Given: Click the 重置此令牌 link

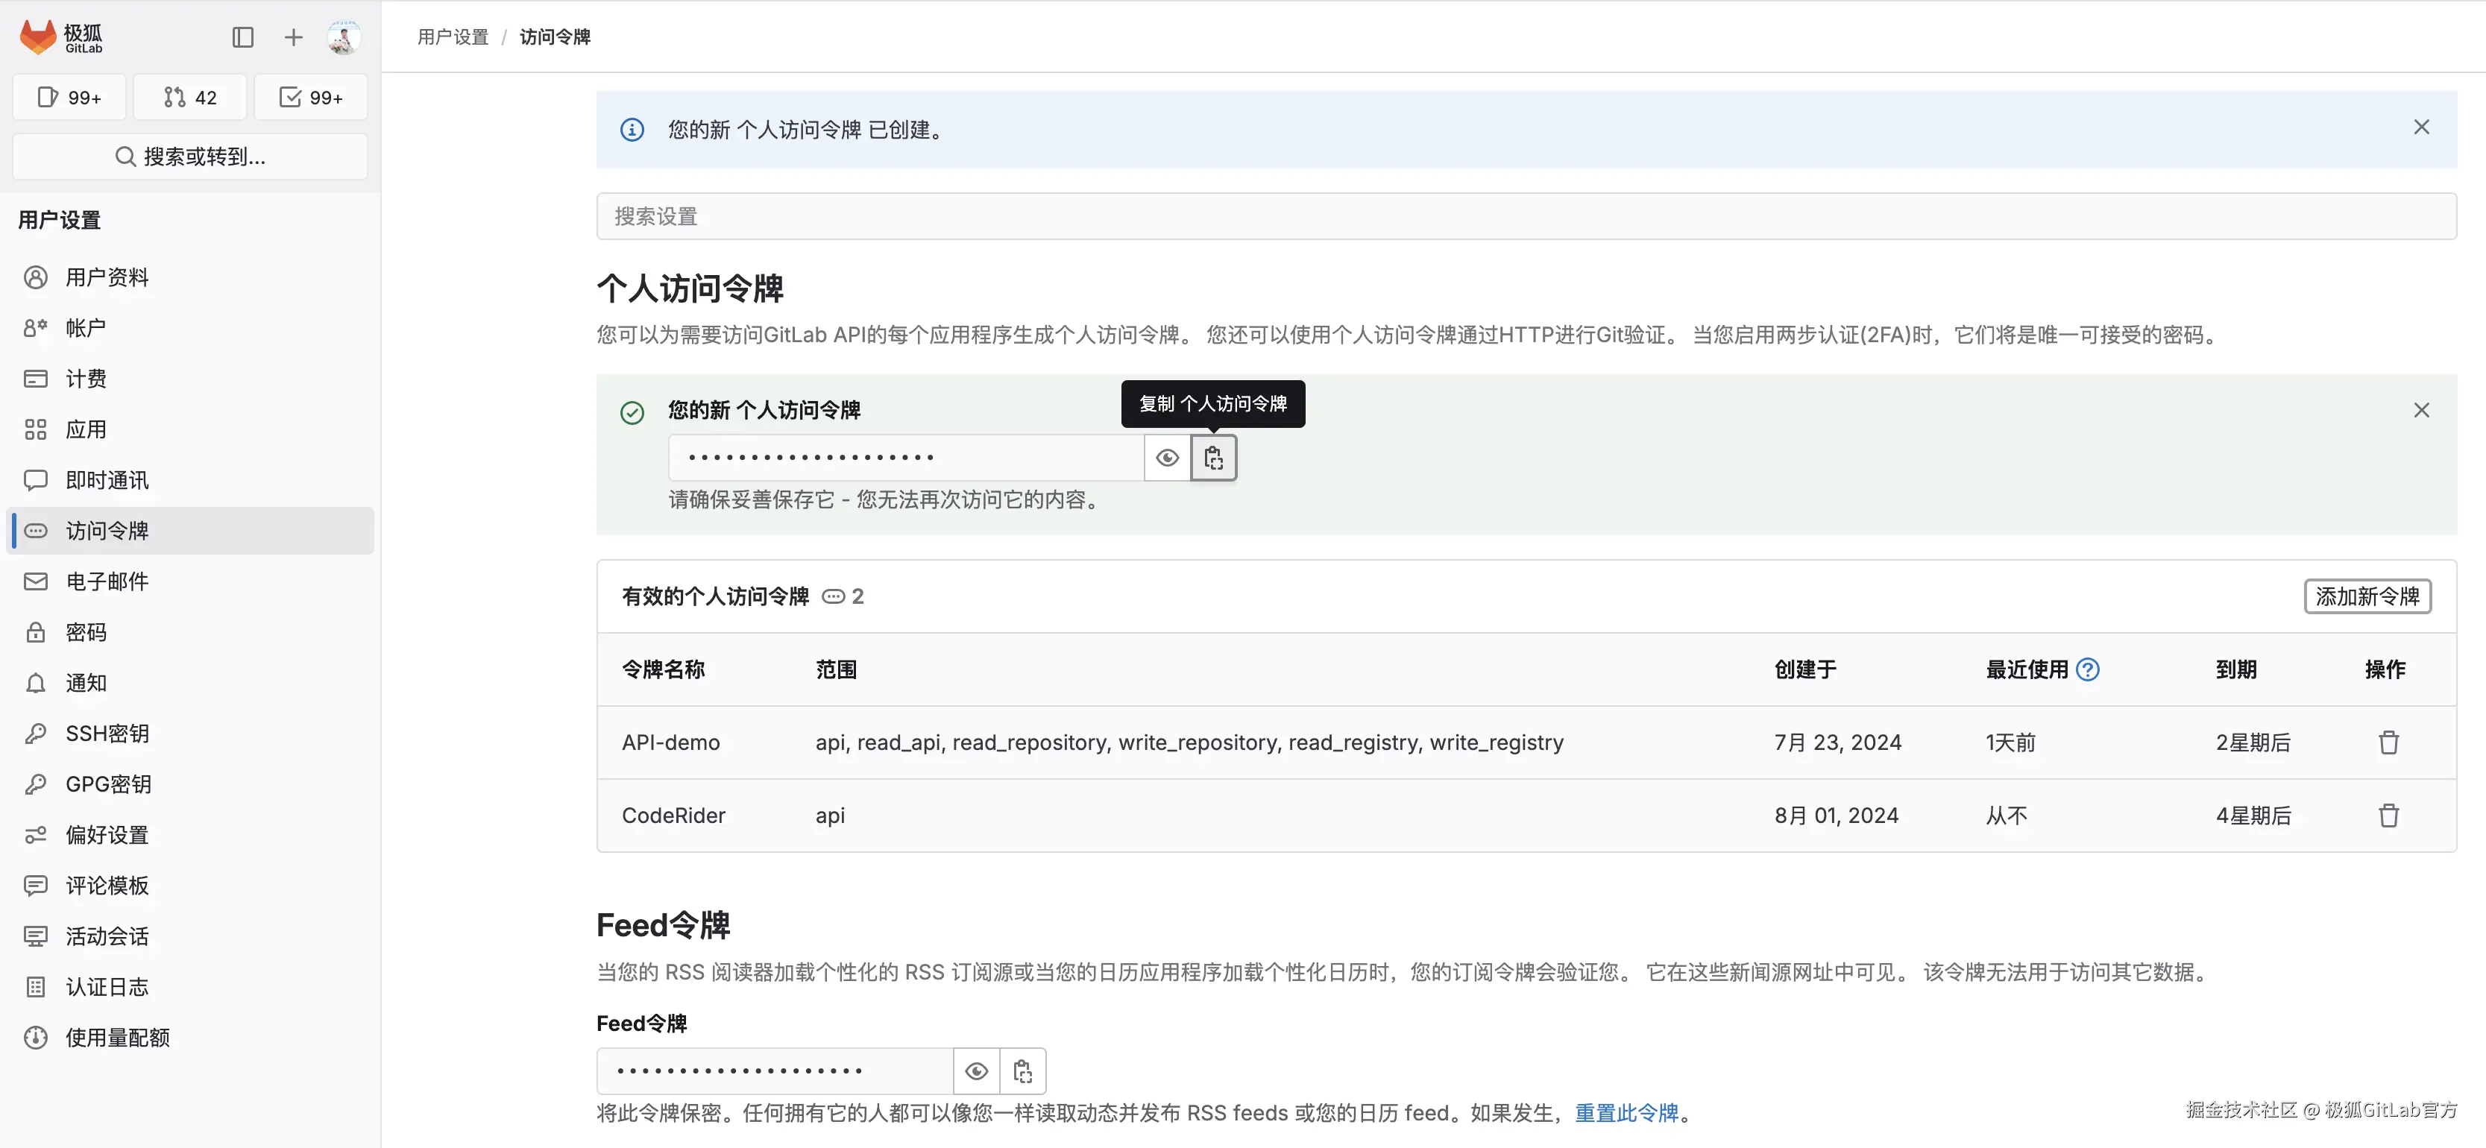Looking at the screenshot, I should (x=1626, y=1113).
